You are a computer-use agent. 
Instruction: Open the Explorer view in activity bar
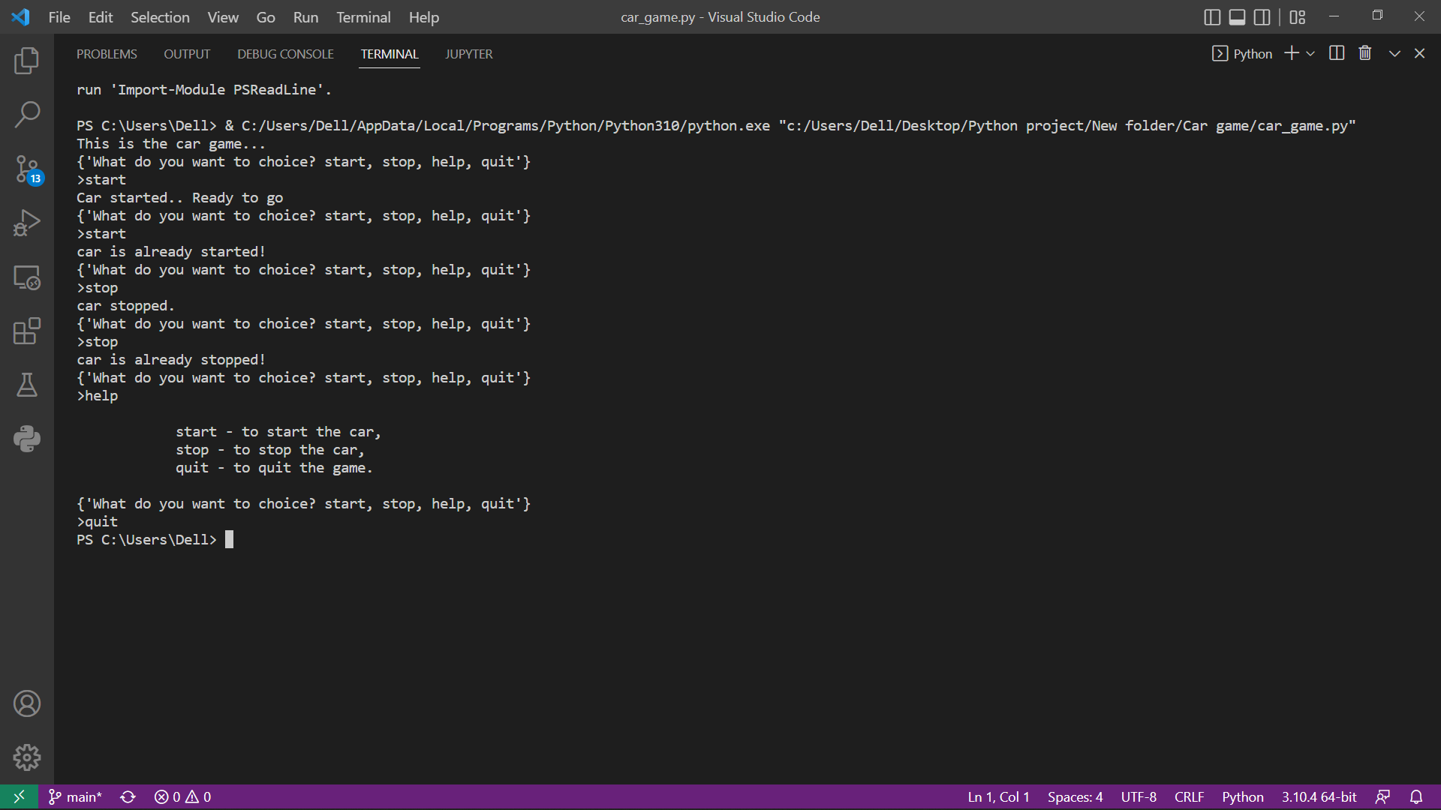tap(27, 61)
